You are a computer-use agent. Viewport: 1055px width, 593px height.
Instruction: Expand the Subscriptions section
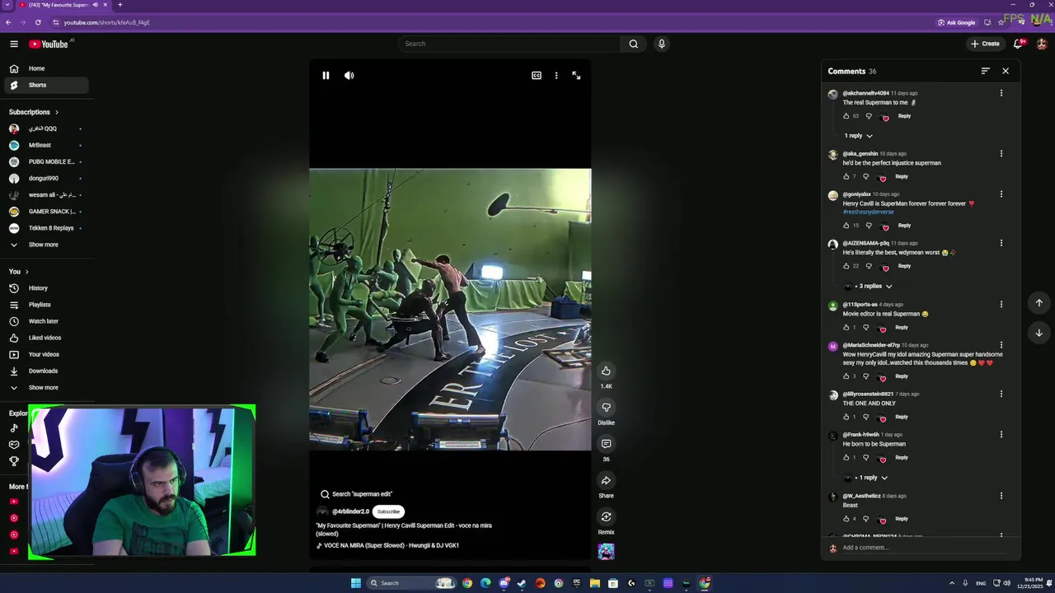point(34,112)
